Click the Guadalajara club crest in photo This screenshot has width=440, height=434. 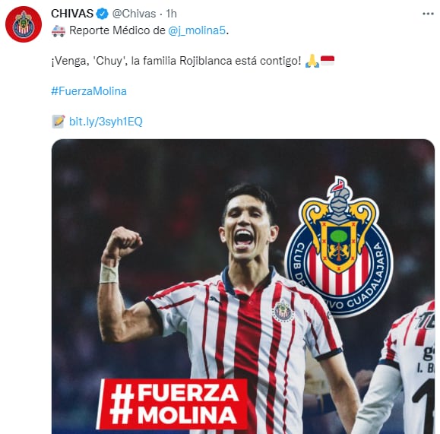339,247
